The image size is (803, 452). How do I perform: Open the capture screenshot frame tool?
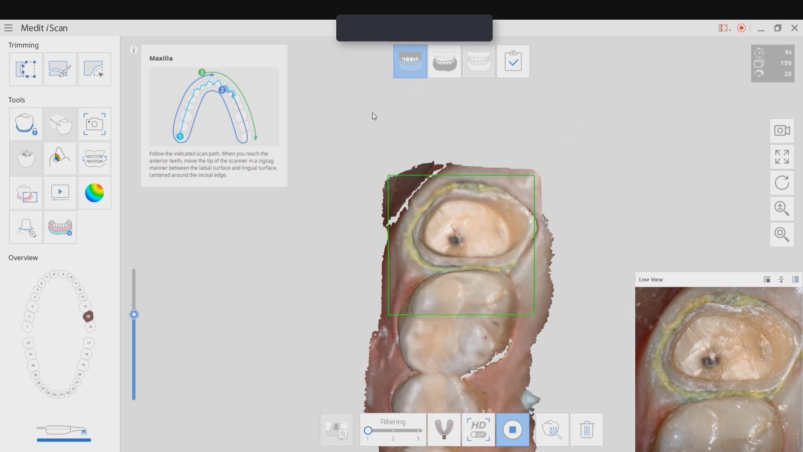click(x=95, y=124)
